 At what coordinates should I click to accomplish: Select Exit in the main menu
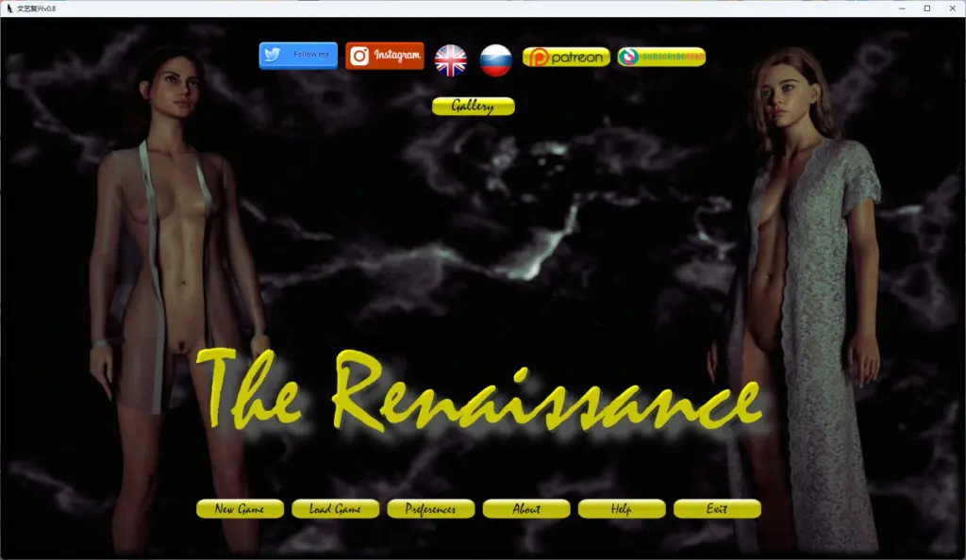(x=717, y=509)
